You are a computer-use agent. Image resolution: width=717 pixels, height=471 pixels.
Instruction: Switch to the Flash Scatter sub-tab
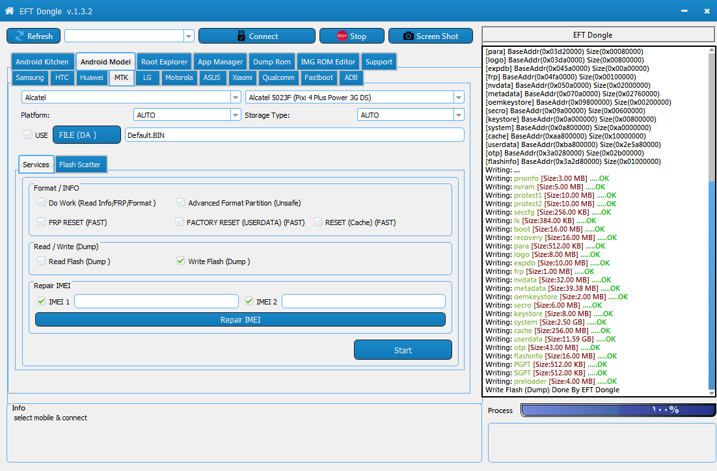click(x=79, y=165)
